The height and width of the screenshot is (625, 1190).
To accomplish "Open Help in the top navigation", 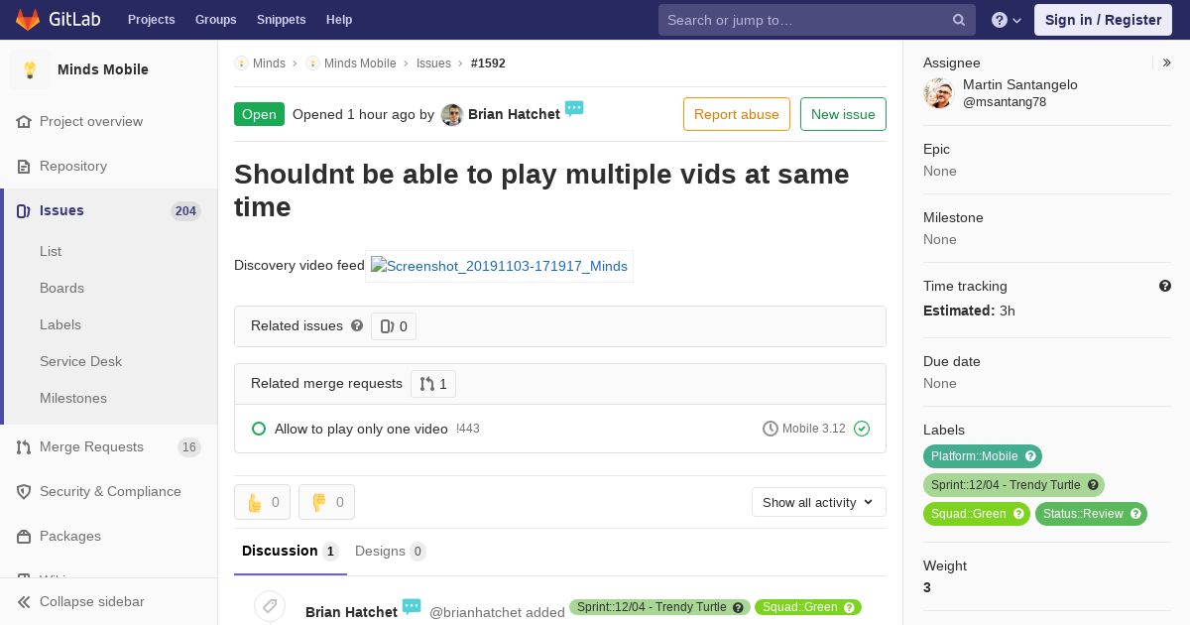I will click(x=339, y=20).
